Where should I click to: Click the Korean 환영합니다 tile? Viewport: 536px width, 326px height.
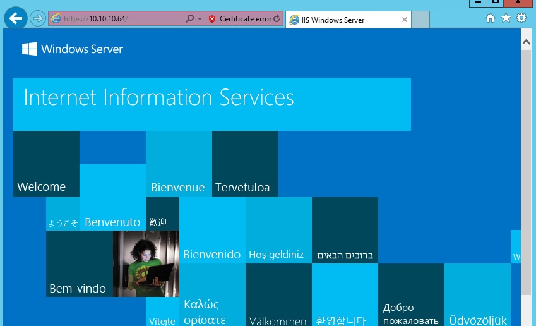click(345, 294)
